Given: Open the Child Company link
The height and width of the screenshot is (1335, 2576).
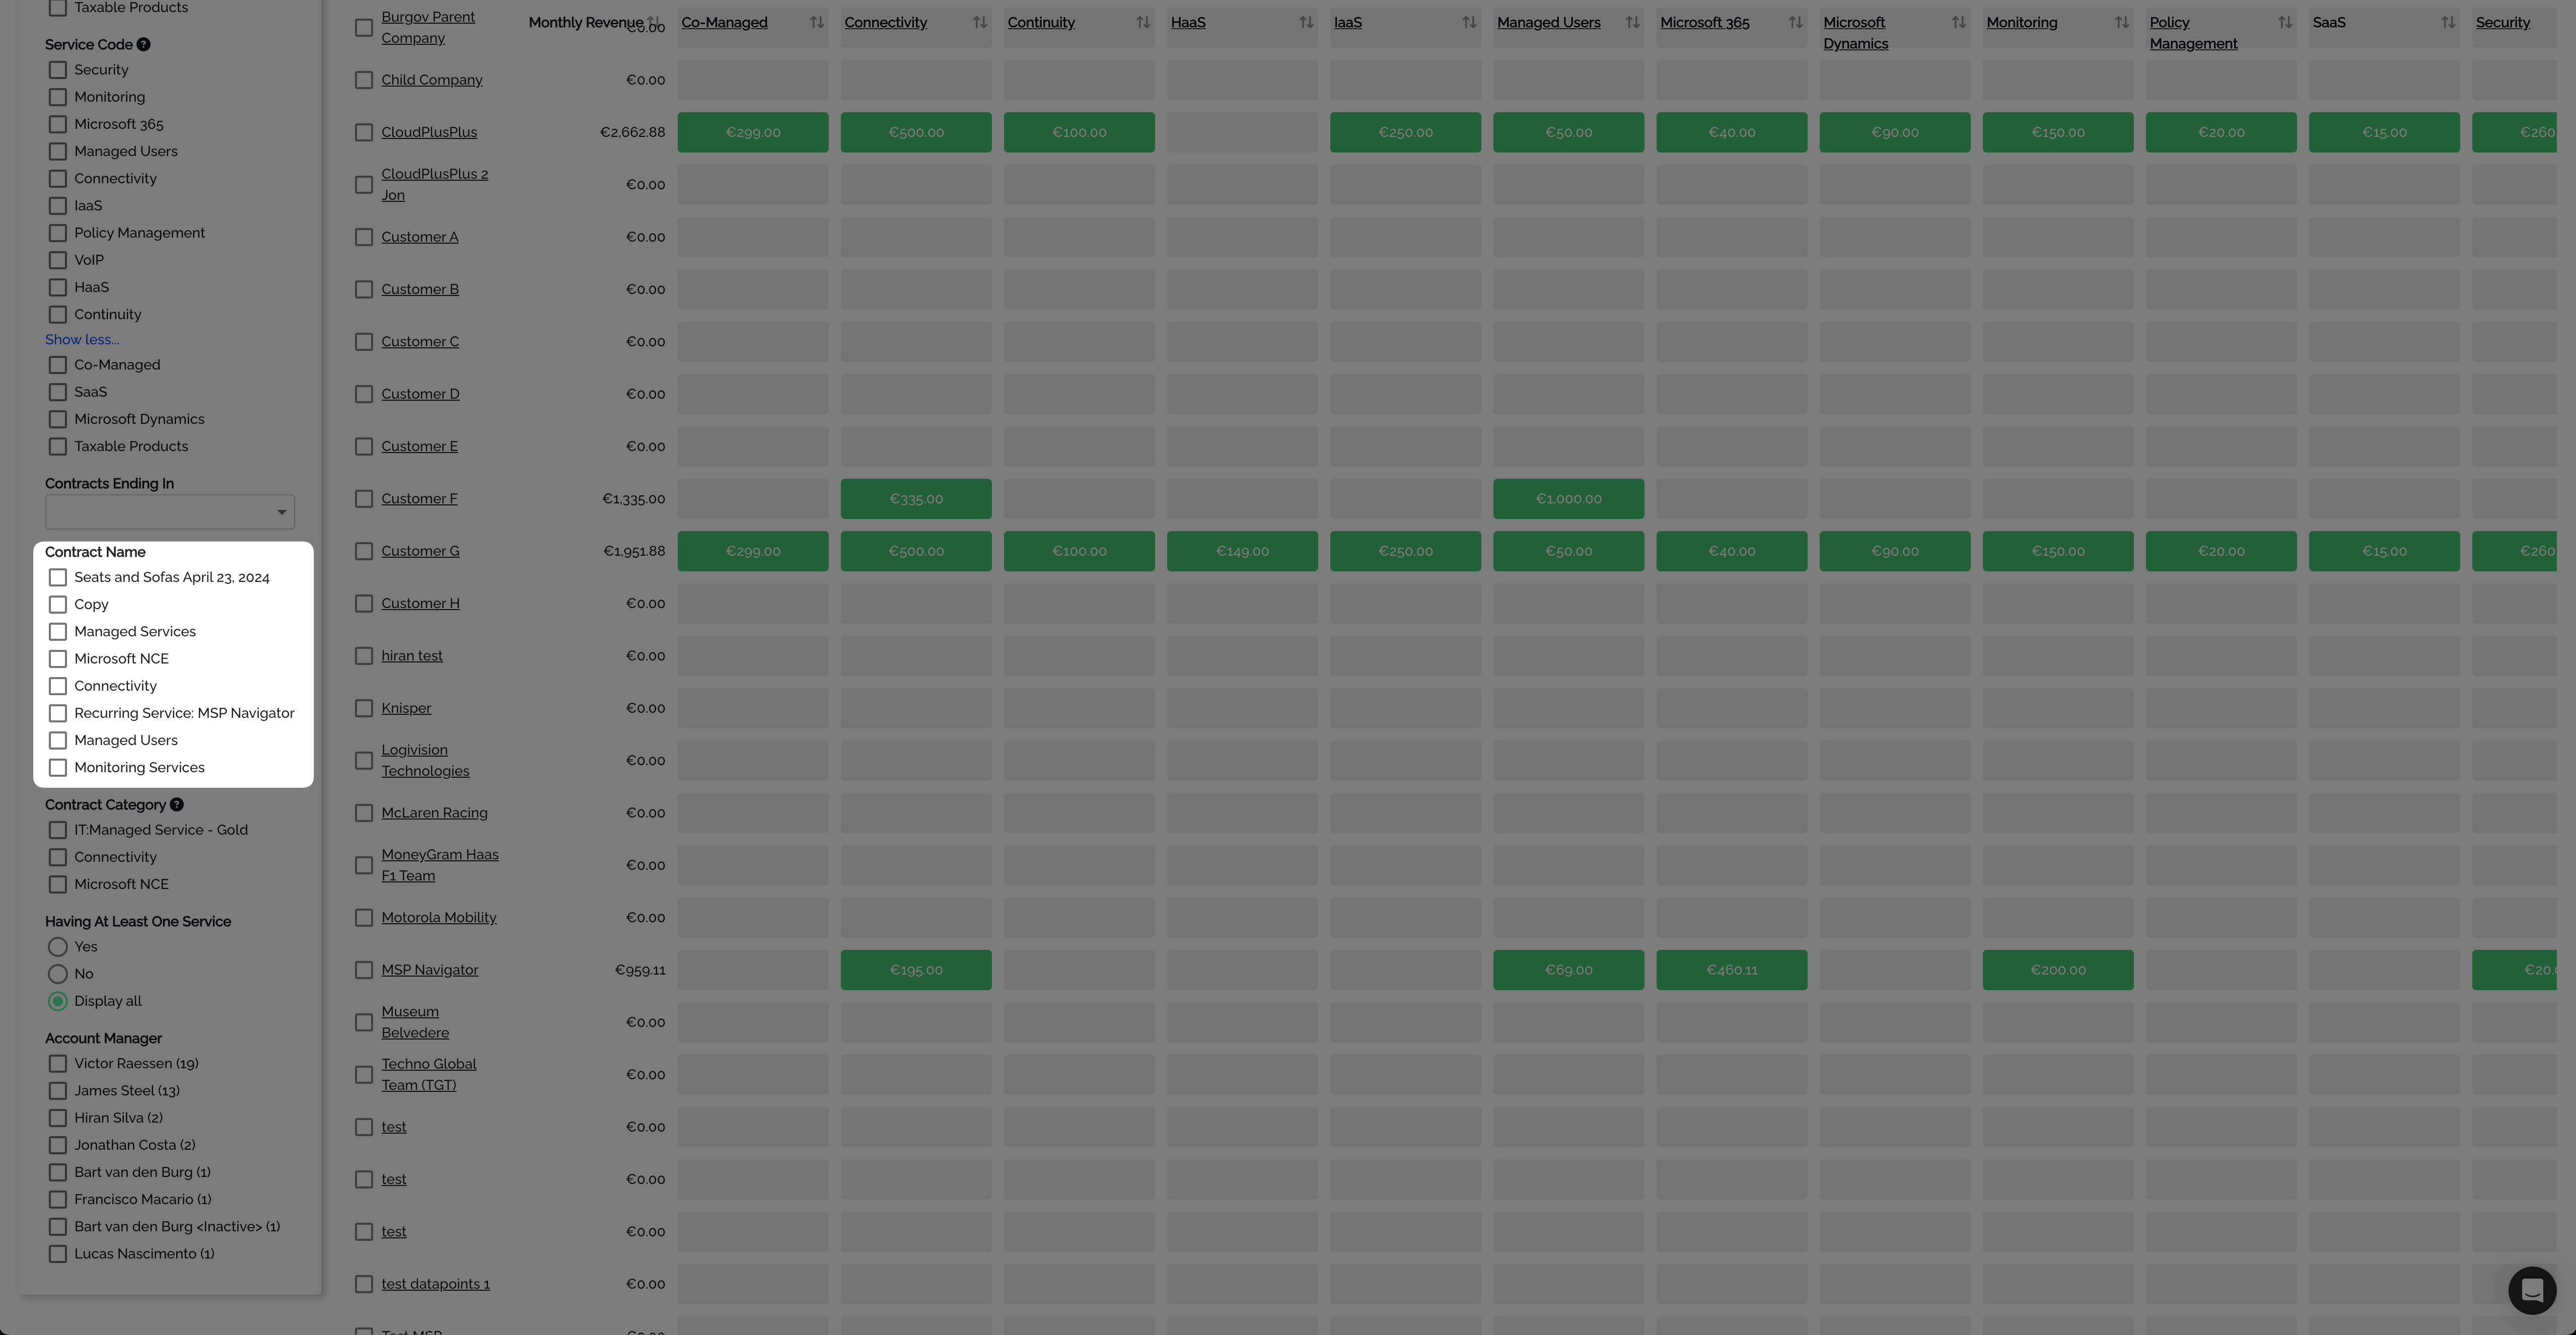Looking at the screenshot, I should tap(432, 80).
